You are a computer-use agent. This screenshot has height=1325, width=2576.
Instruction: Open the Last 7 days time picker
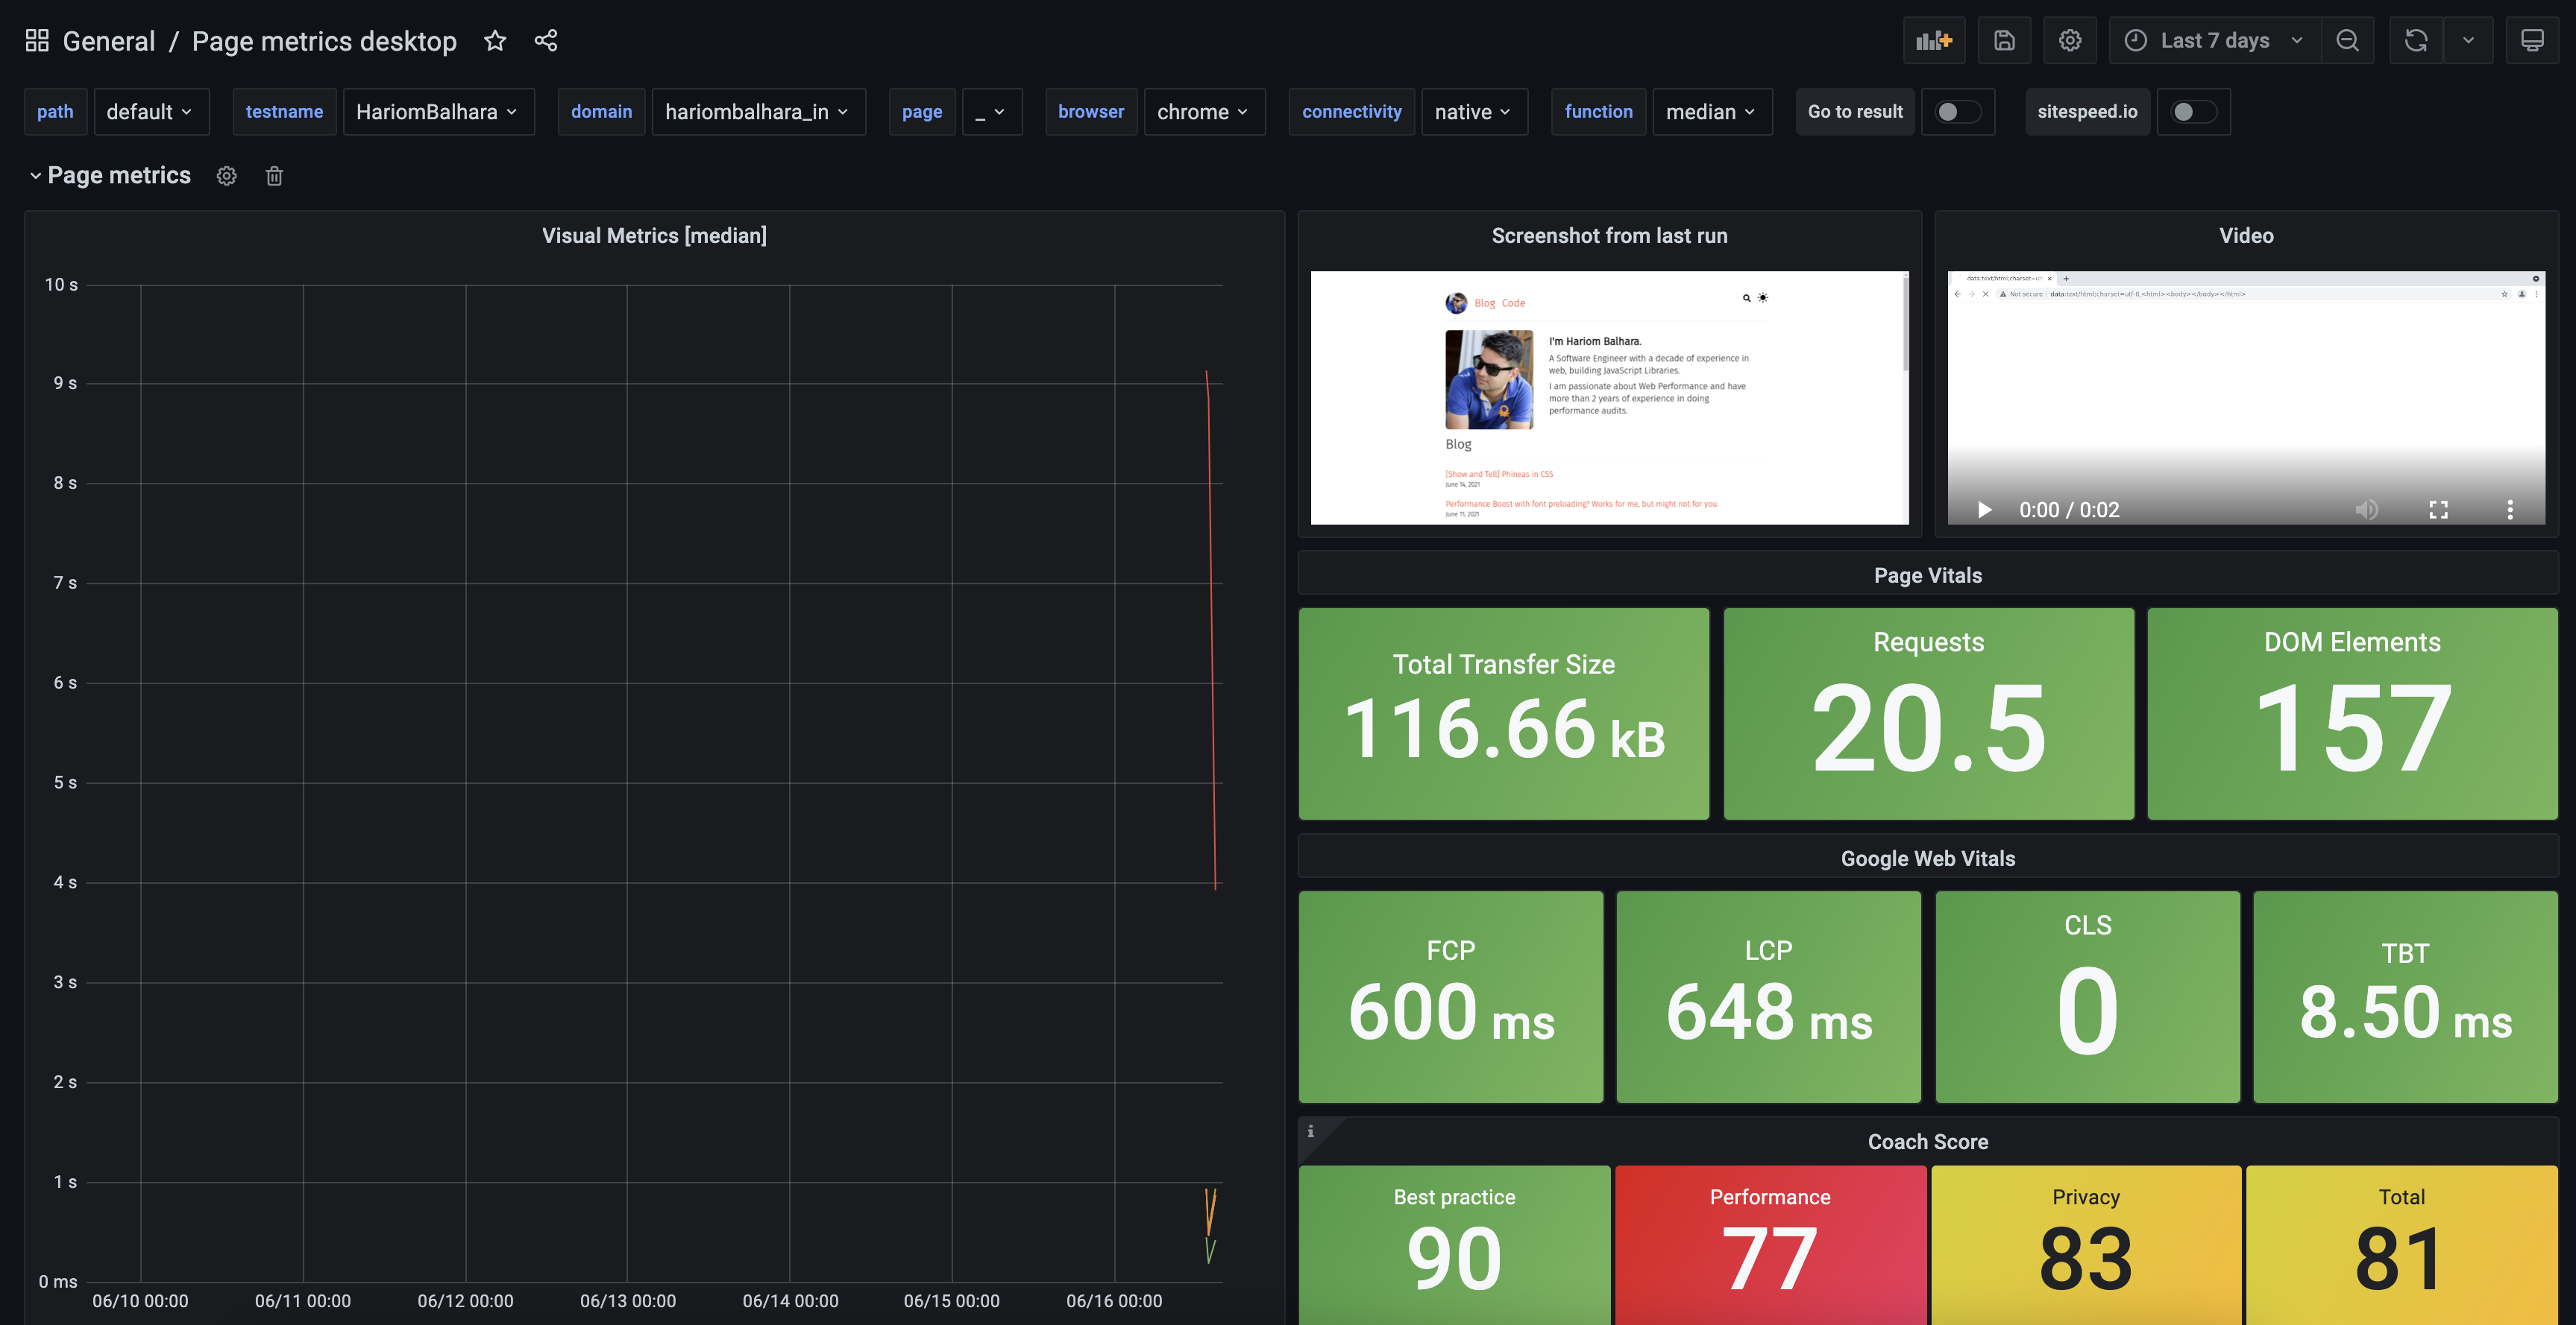(x=2214, y=41)
